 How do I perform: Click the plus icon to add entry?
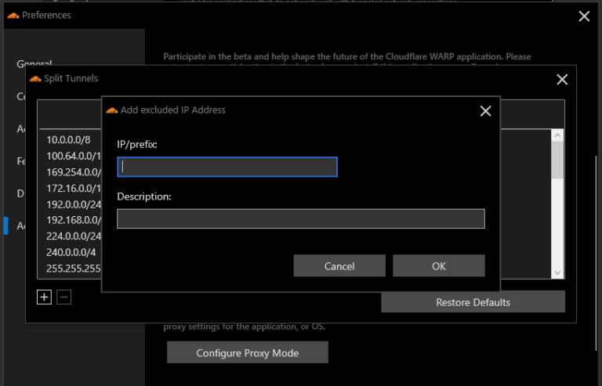44,298
